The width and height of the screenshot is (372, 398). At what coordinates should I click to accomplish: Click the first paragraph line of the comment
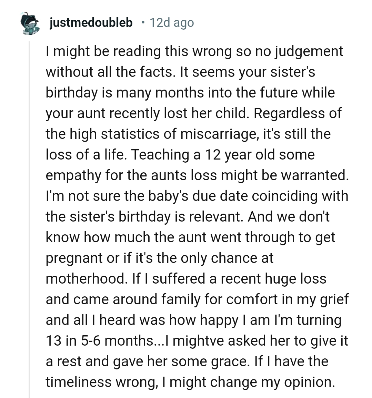193,51
